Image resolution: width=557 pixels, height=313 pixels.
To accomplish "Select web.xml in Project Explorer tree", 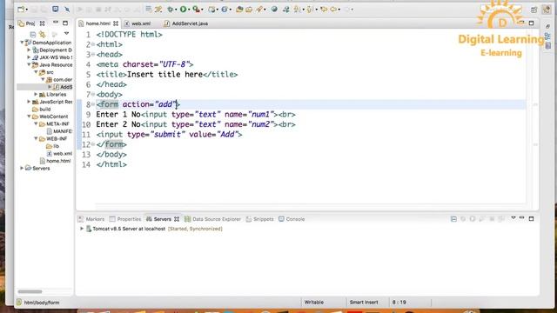I will [59, 153].
